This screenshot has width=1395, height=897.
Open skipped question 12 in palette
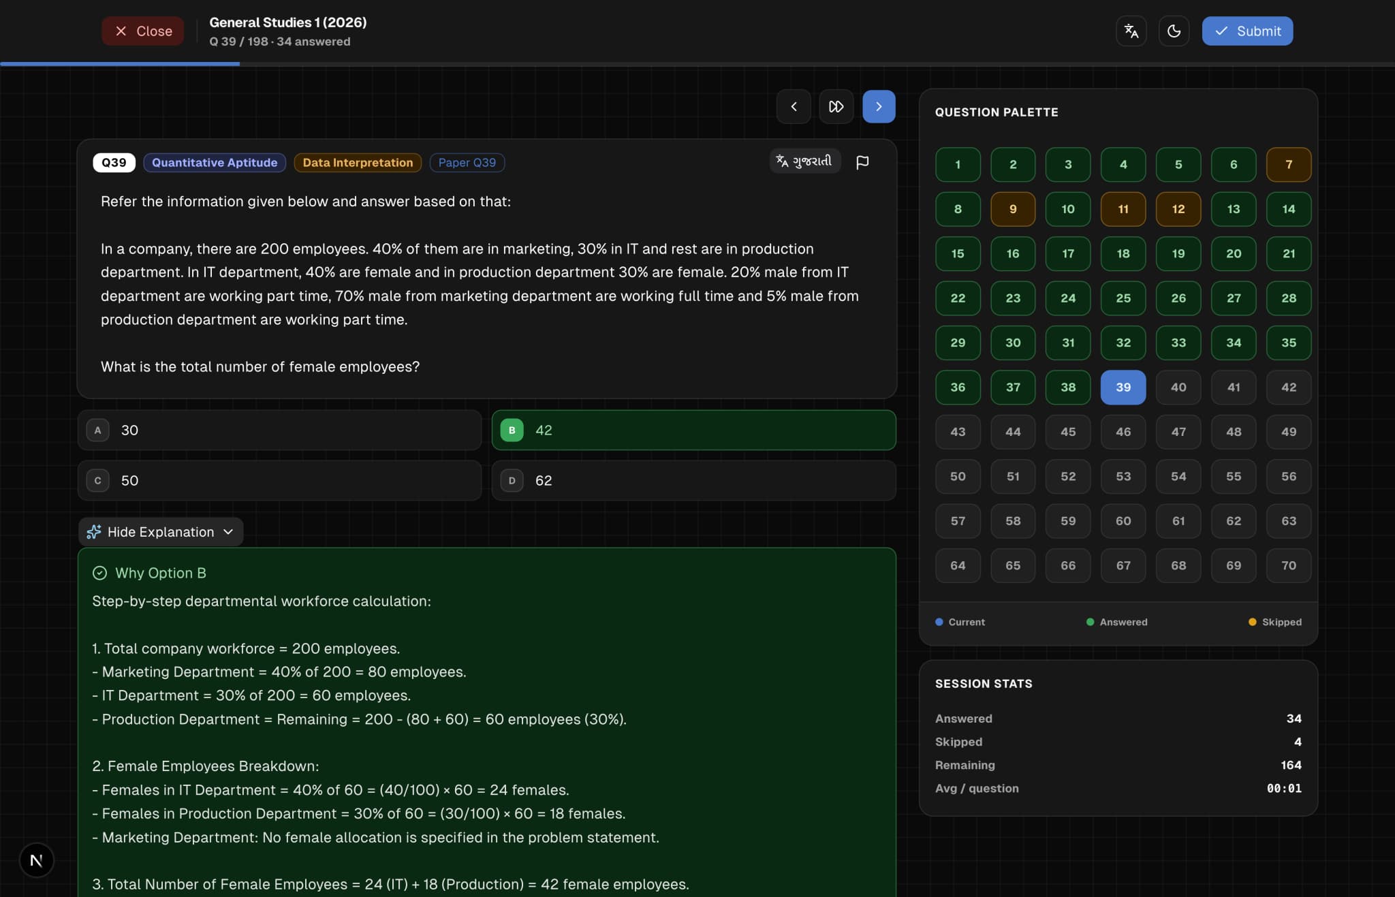(x=1178, y=209)
